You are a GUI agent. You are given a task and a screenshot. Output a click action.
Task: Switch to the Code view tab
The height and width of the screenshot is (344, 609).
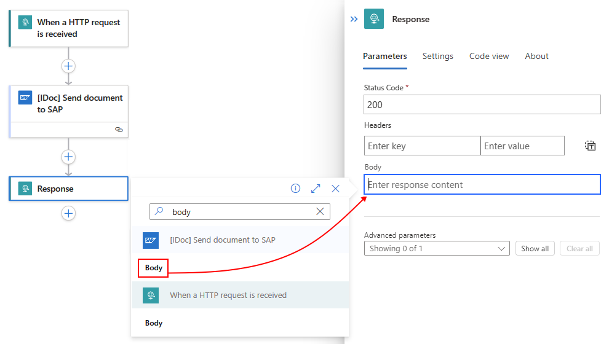(x=489, y=57)
